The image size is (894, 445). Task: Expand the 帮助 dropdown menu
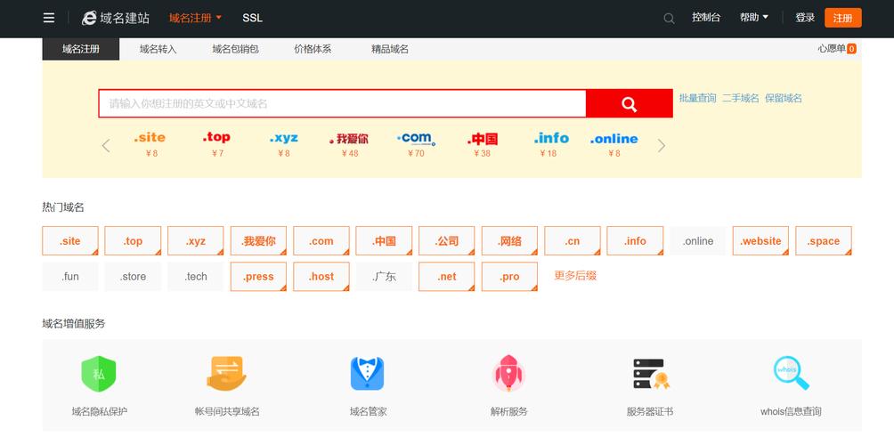click(x=753, y=18)
